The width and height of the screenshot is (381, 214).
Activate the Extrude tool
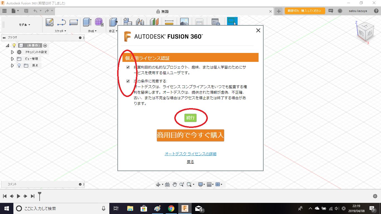[x=87, y=22]
